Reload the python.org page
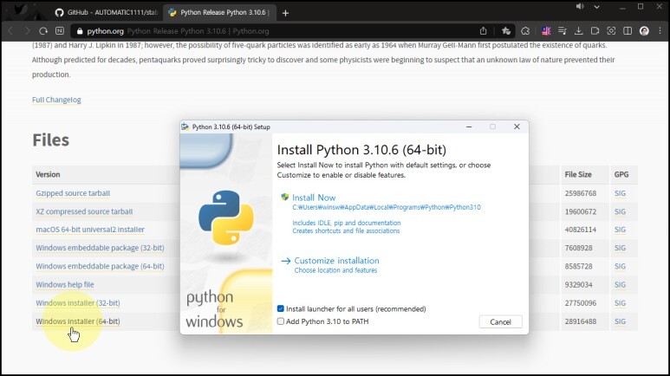This screenshot has height=376, width=670. pos(43,31)
